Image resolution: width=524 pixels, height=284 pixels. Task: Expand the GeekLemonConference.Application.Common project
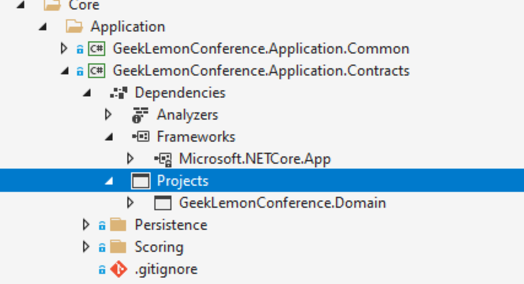(x=63, y=49)
